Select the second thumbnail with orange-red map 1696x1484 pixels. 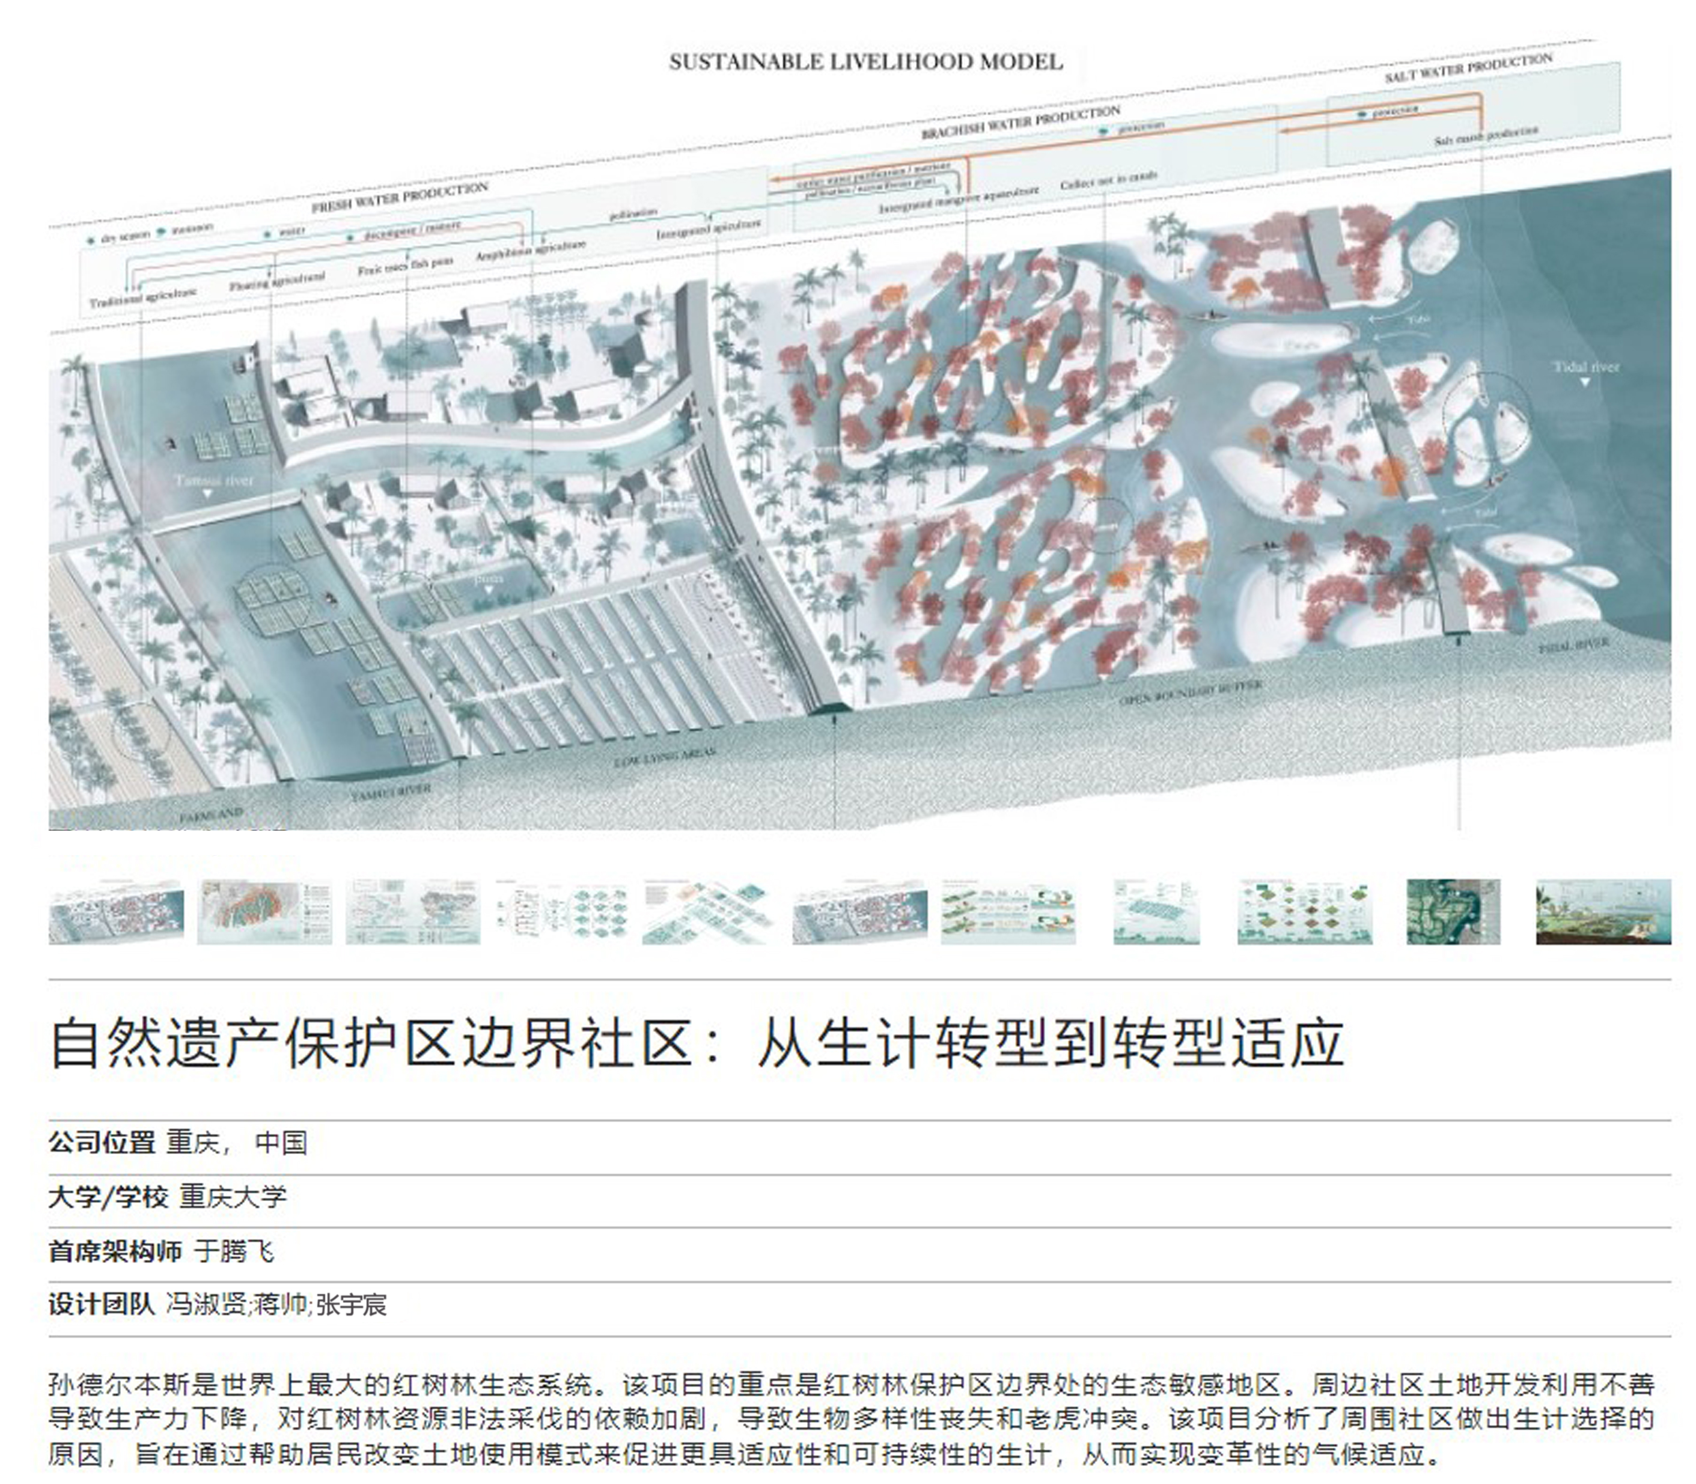tap(264, 912)
